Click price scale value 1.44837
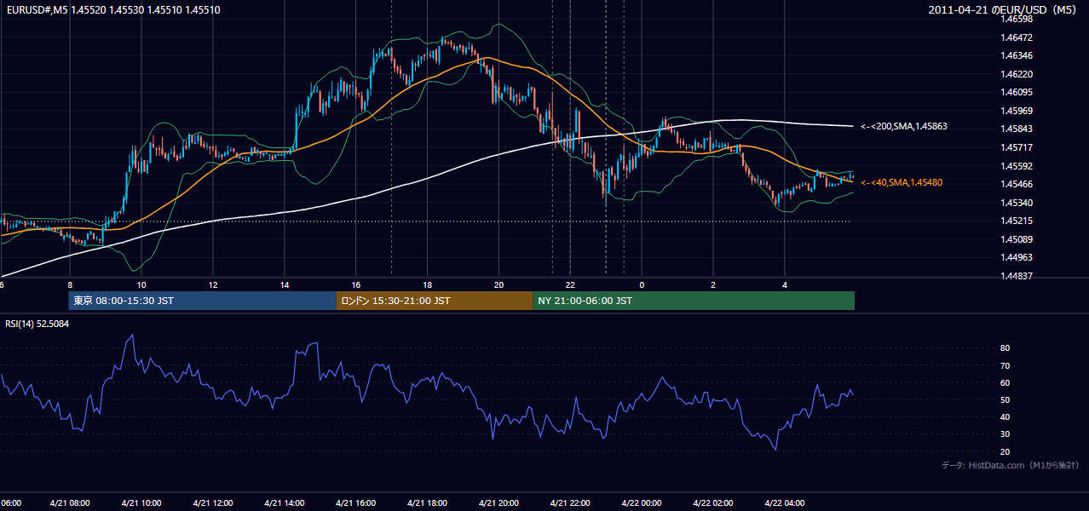The image size is (1089, 511). (1017, 276)
